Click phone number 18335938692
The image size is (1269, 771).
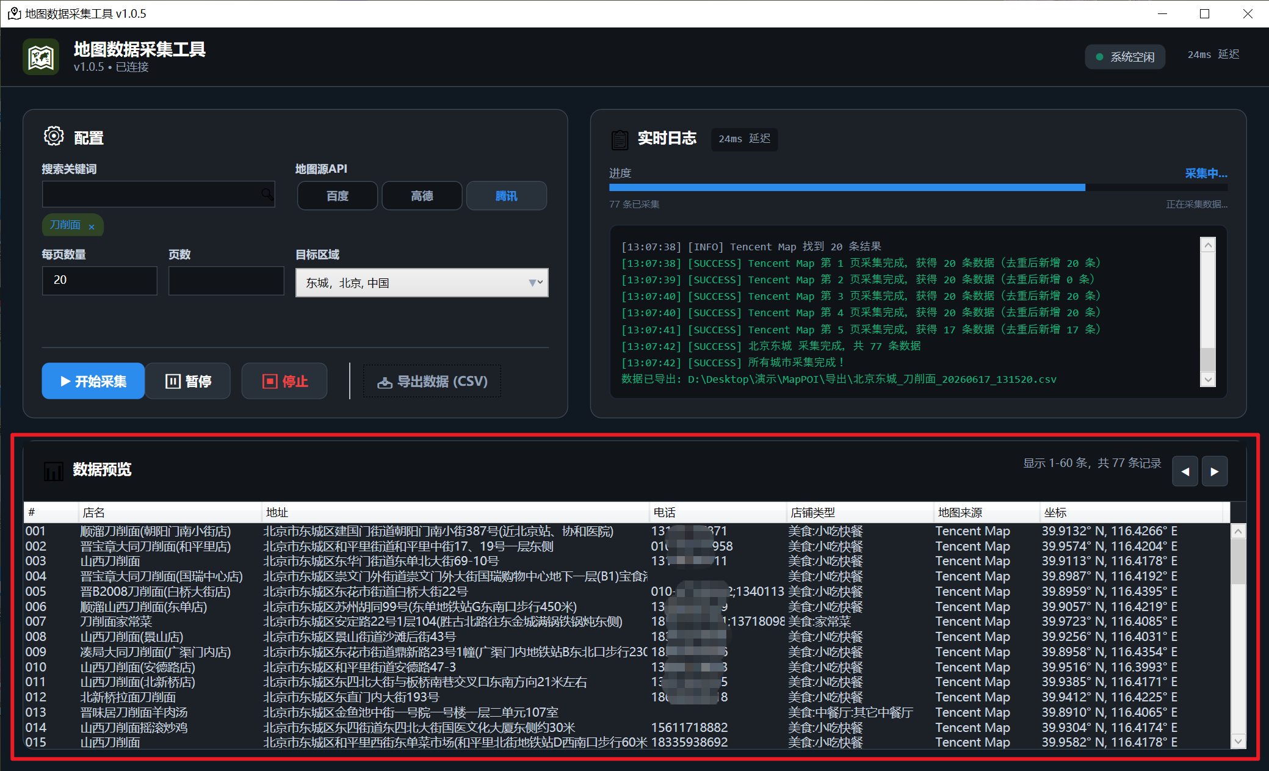689,742
